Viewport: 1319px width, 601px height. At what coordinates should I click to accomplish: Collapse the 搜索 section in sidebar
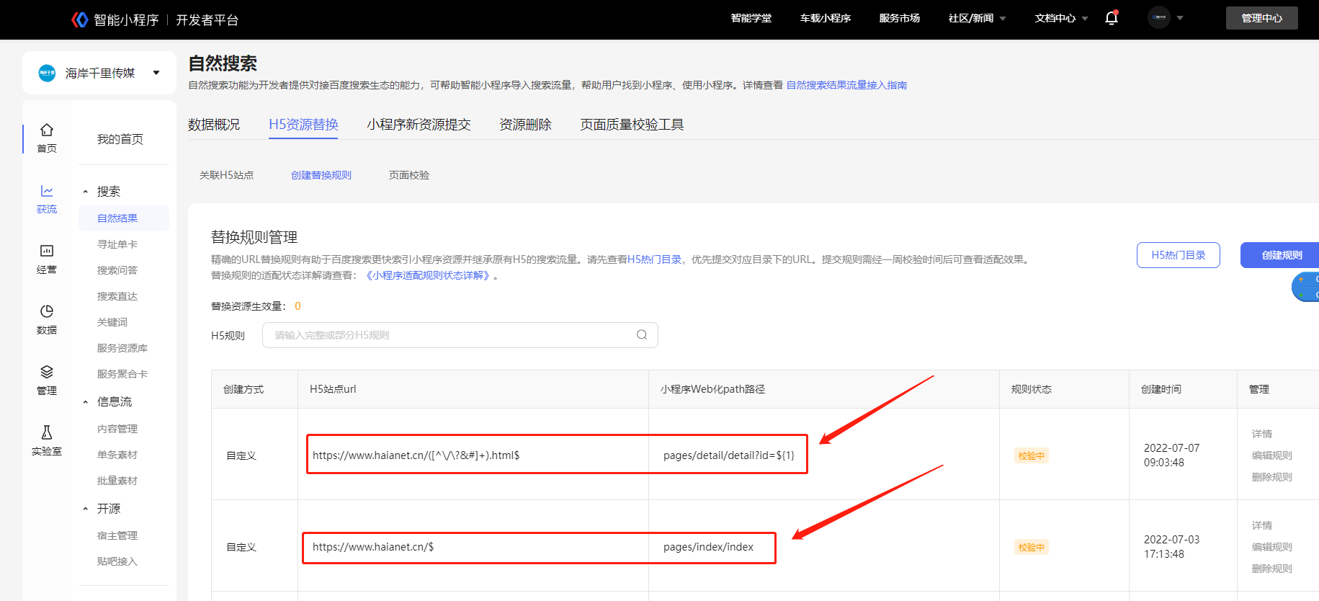pos(86,192)
